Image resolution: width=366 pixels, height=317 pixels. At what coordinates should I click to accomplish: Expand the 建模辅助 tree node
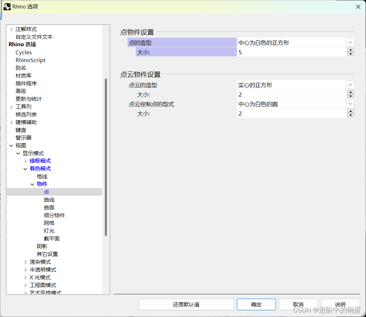[11, 122]
